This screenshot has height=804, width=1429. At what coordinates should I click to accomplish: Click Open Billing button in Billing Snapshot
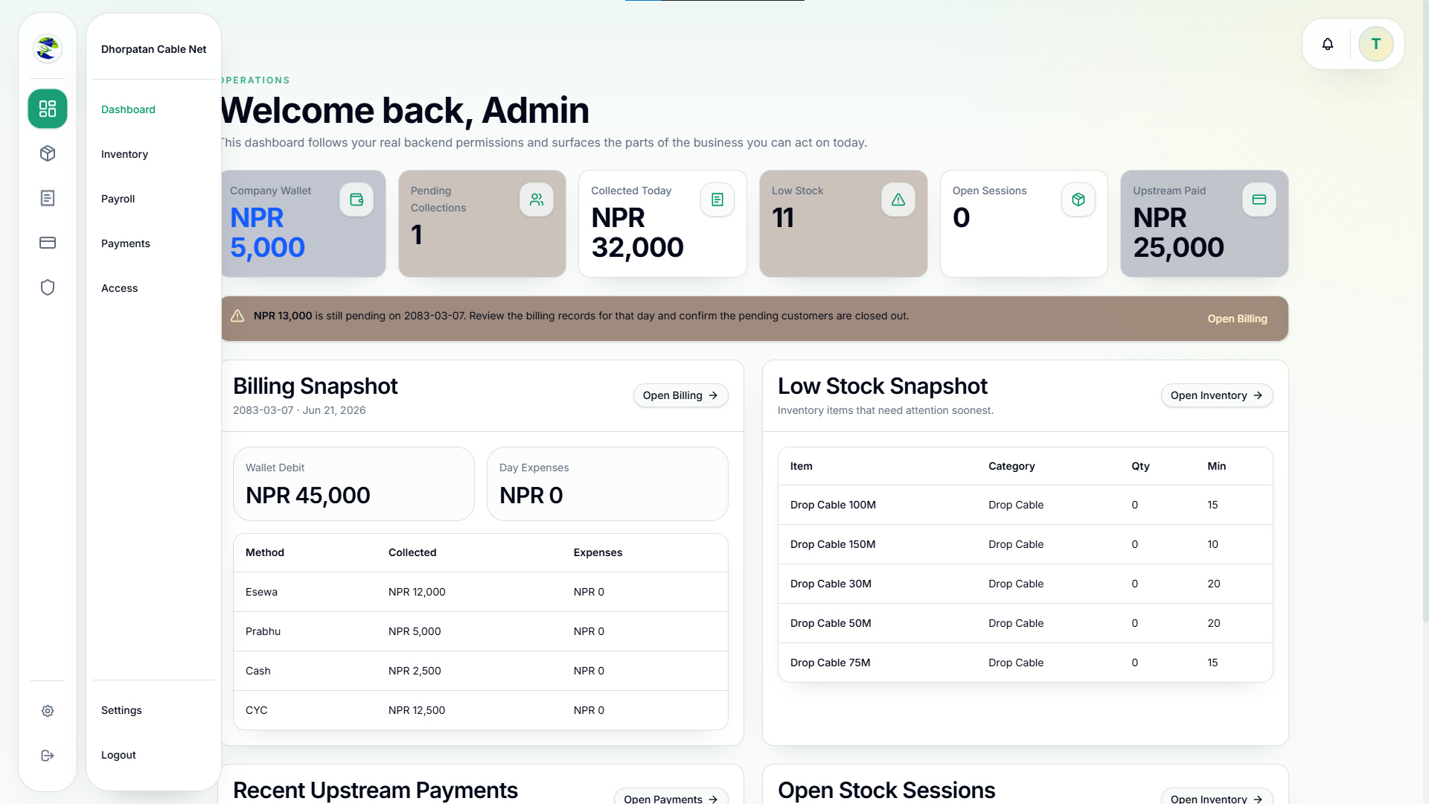click(x=680, y=395)
